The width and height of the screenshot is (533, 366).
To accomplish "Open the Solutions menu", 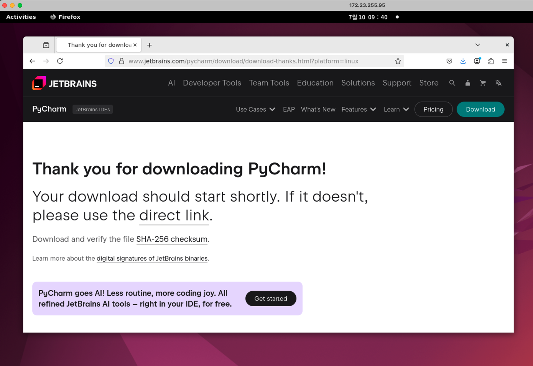I will coord(358,83).
